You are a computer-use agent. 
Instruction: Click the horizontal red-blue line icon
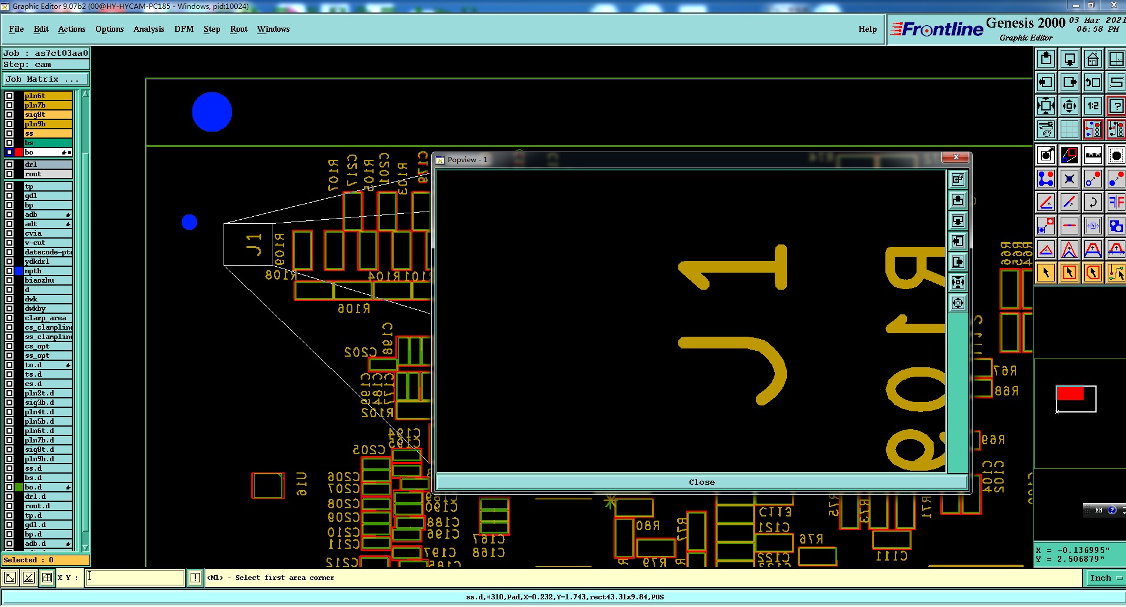(x=1070, y=226)
